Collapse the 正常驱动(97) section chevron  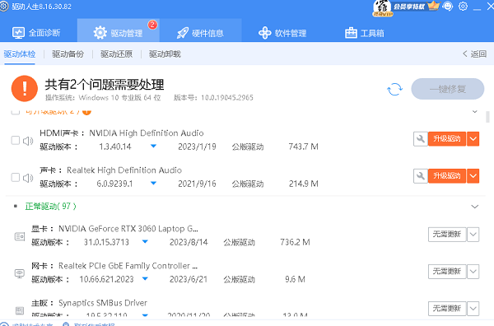[x=474, y=207]
